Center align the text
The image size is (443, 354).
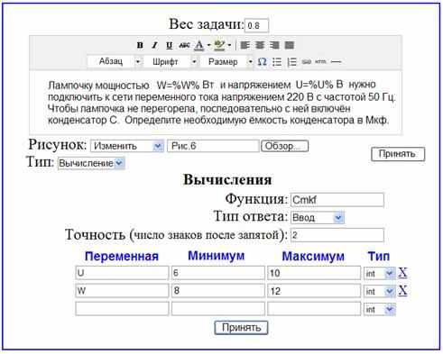click(x=260, y=45)
